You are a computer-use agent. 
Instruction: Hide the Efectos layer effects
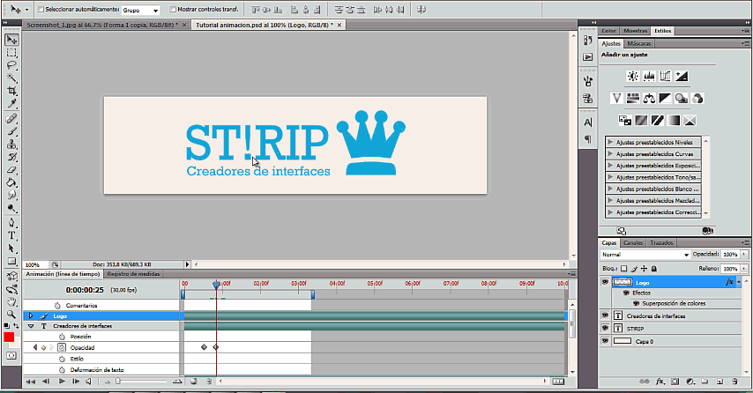coord(626,293)
